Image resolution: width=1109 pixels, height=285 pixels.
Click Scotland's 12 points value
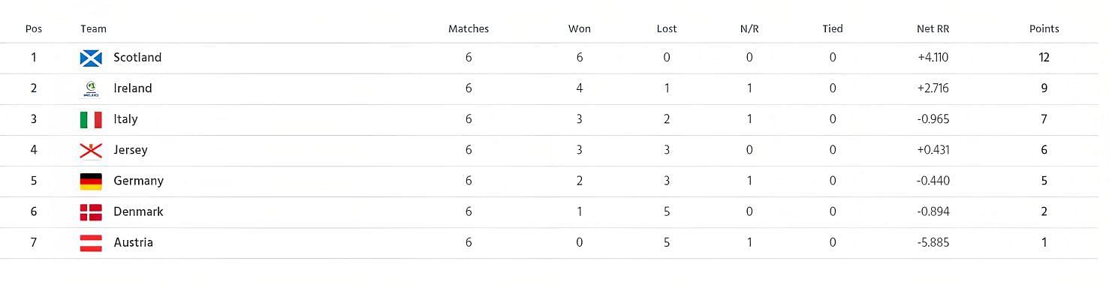[1044, 58]
